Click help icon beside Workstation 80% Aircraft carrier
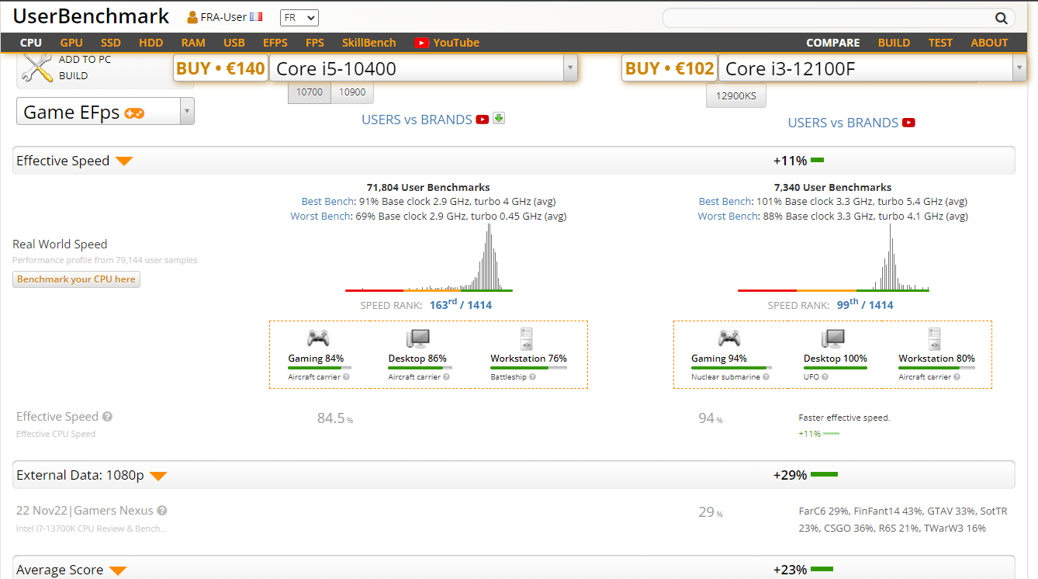This screenshot has width=1038, height=579. (957, 377)
